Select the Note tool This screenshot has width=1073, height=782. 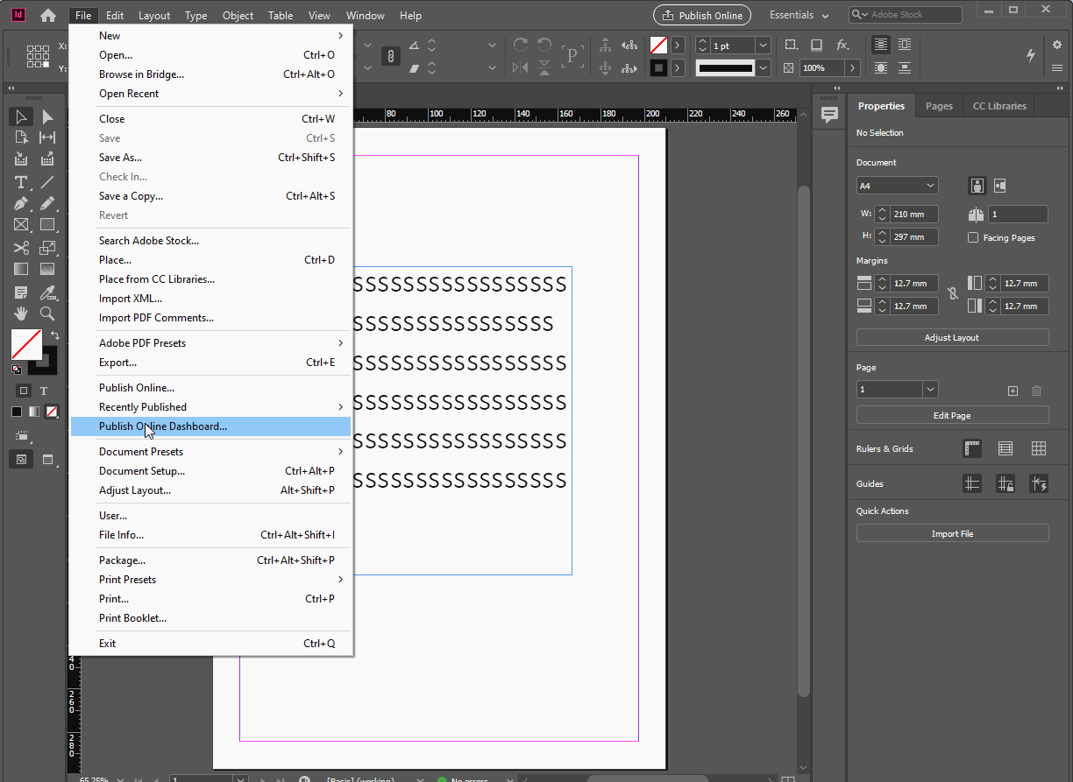(x=21, y=292)
